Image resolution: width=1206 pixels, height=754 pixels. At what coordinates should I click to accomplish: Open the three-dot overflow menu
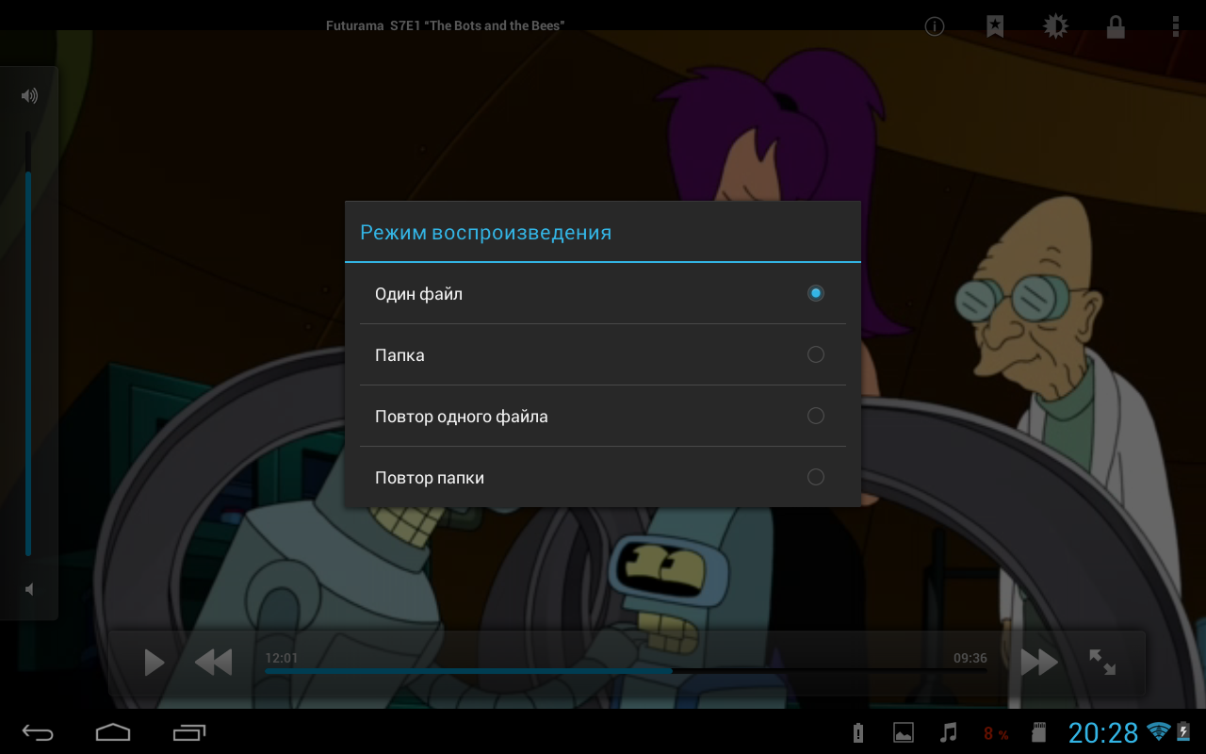(x=1175, y=26)
